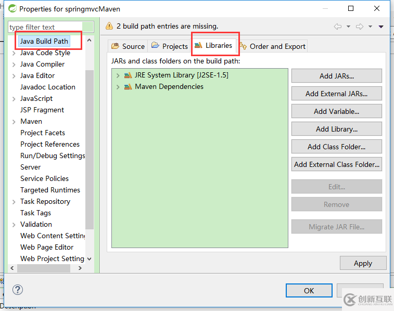The height and width of the screenshot is (311, 394).
Task: Open the forward history dropdown arrow
Action: [370, 27]
